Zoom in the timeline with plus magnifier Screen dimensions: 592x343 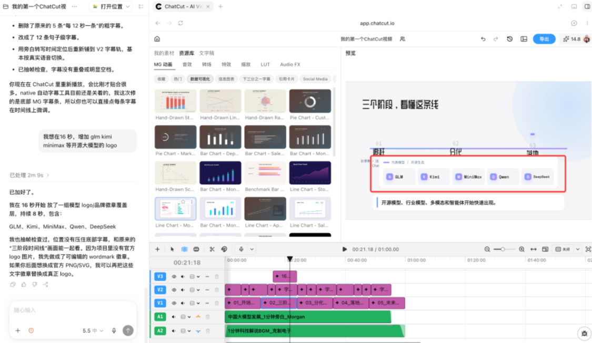tap(521, 249)
